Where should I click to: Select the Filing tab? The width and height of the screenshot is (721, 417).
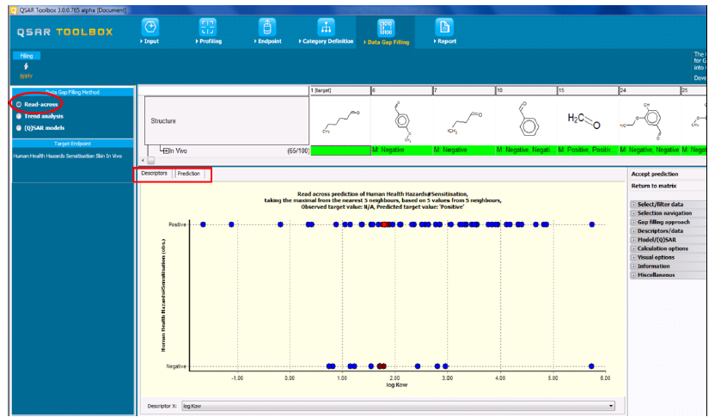pyautogui.click(x=27, y=56)
